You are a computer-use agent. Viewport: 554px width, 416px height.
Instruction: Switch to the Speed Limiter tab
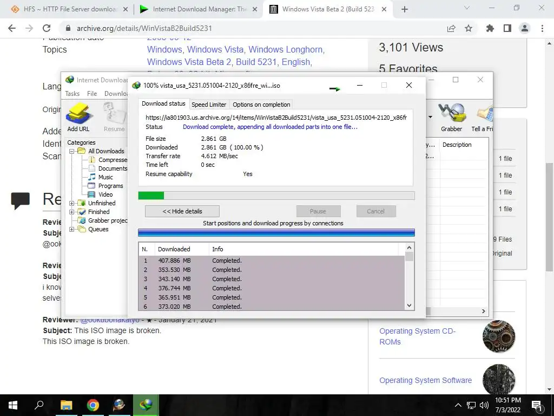tap(209, 105)
